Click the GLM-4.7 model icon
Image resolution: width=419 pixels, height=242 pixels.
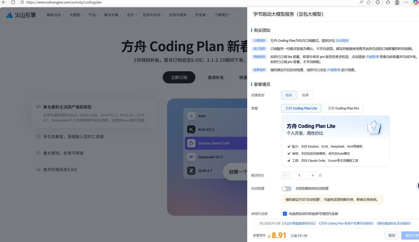pyautogui.click(x=191, y=171)
